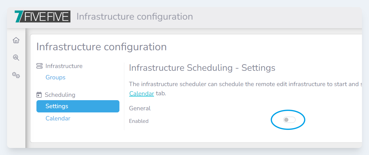The height and width of the screenshot is (155, 369).
Task: Open the Groups page under Infrastructure
Action: click(x=55, y=77)
